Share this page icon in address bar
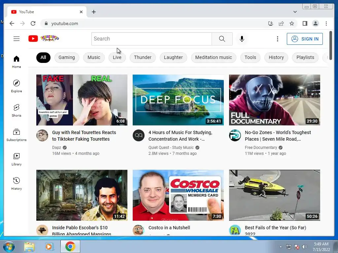338x253 pixels. (281, 23)
